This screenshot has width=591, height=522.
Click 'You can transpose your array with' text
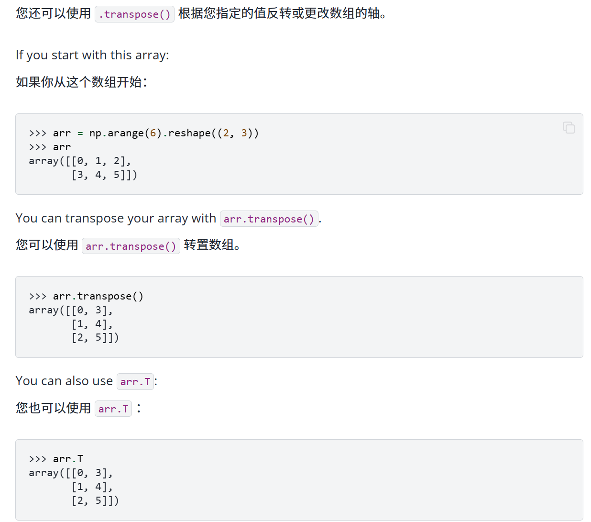116,218
